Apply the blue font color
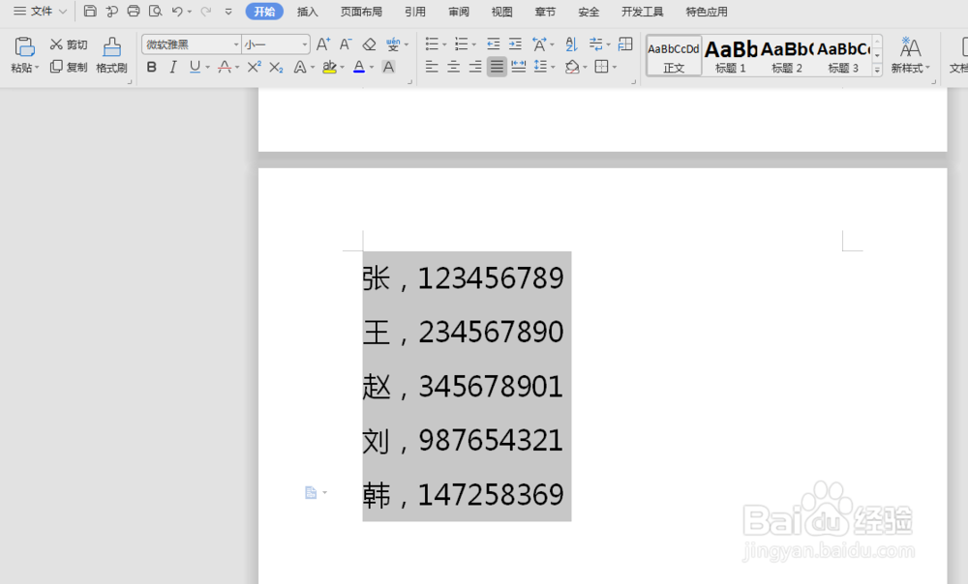The height and width of the screenshot is (584, 968). 359,67
